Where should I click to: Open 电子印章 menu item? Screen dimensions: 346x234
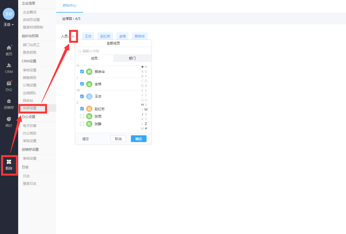[x=30, y=126]
